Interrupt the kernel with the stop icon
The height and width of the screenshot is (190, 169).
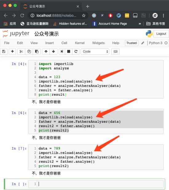(69, 52)
